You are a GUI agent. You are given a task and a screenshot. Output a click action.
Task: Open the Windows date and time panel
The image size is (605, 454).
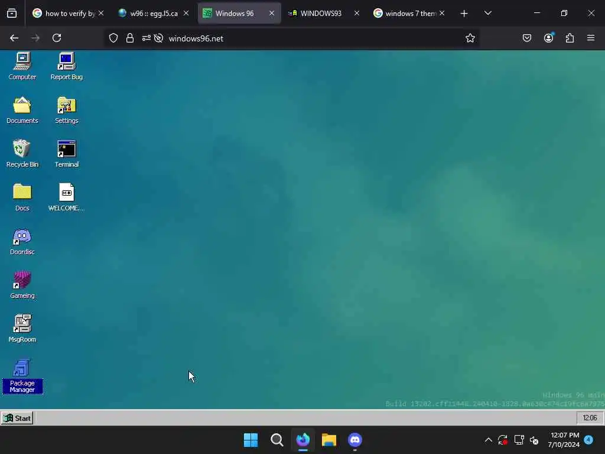pos(564,440)
